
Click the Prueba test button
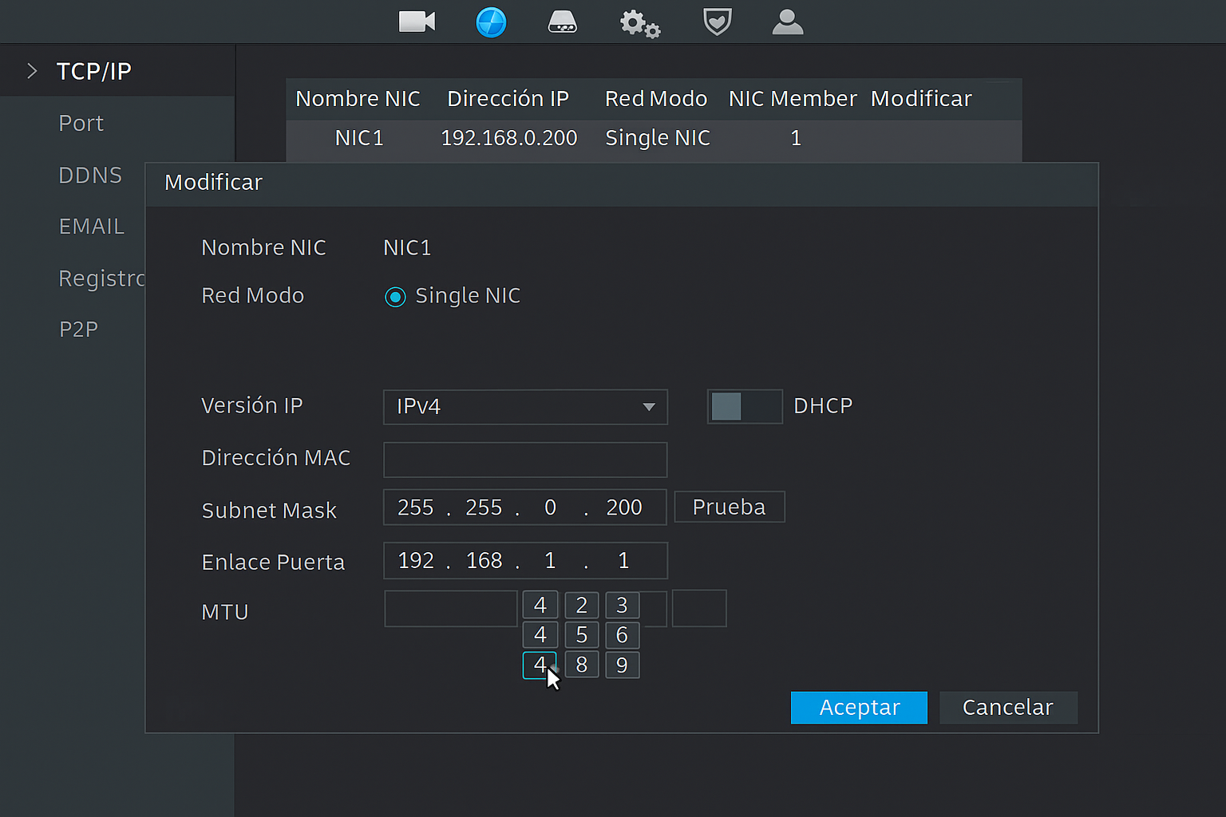pyautogui.click(x=729, y=507)
